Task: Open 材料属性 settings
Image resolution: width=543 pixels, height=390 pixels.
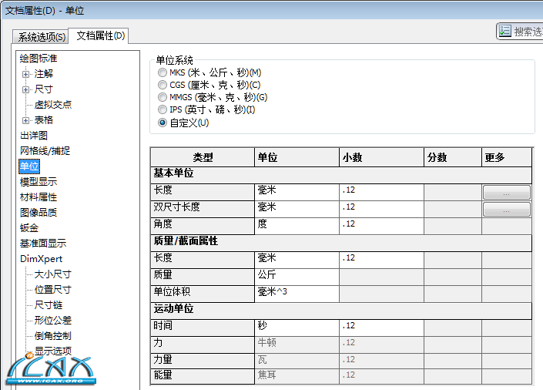Action: [x=39, y=197]
